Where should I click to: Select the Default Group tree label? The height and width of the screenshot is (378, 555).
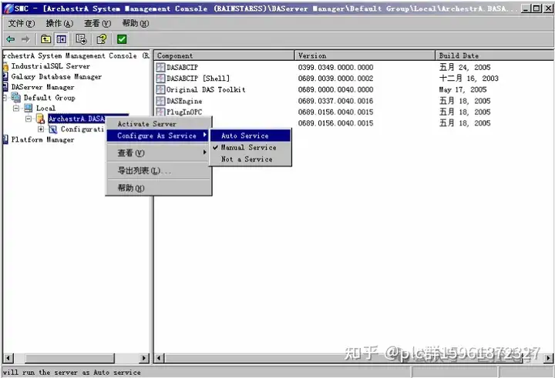tap(49, 98)
